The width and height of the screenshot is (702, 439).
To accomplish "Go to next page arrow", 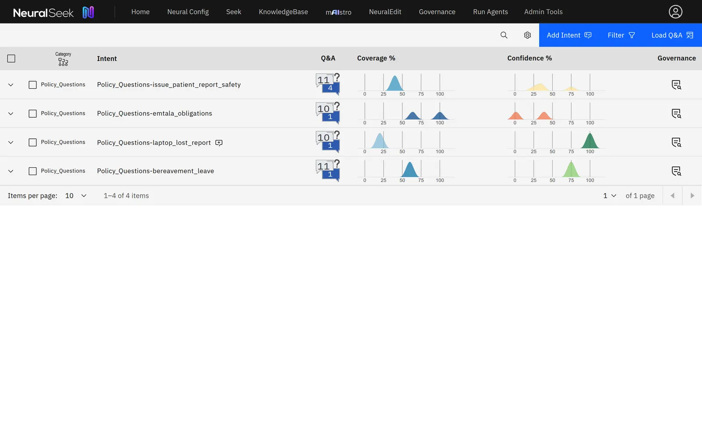I will [692, 196].
